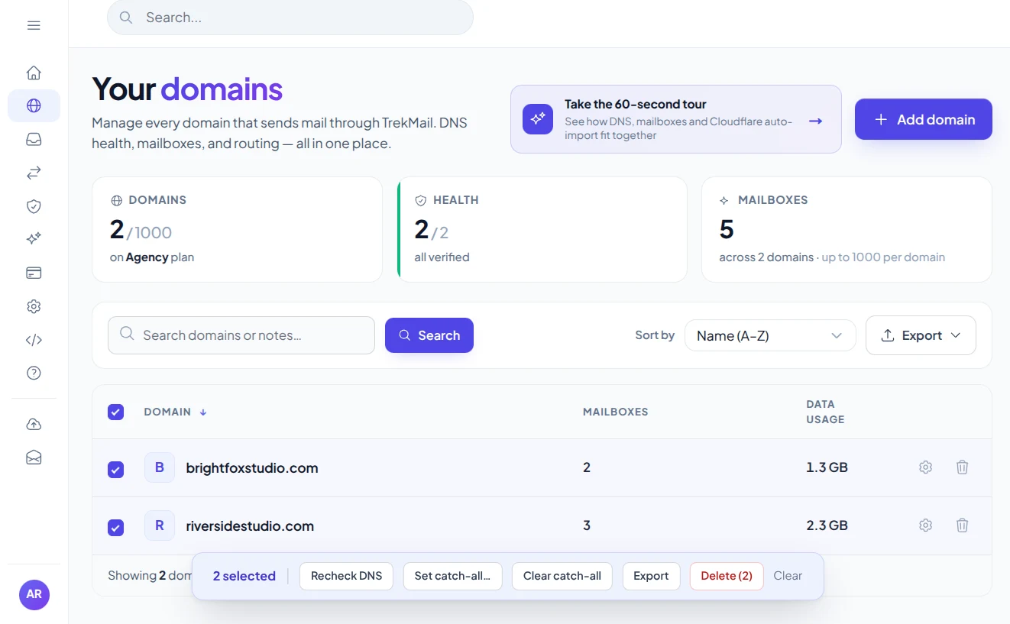The image size is (1010, 624).
Task: Expand the Export dropdown in the toolbar
Action: [921, 335]
